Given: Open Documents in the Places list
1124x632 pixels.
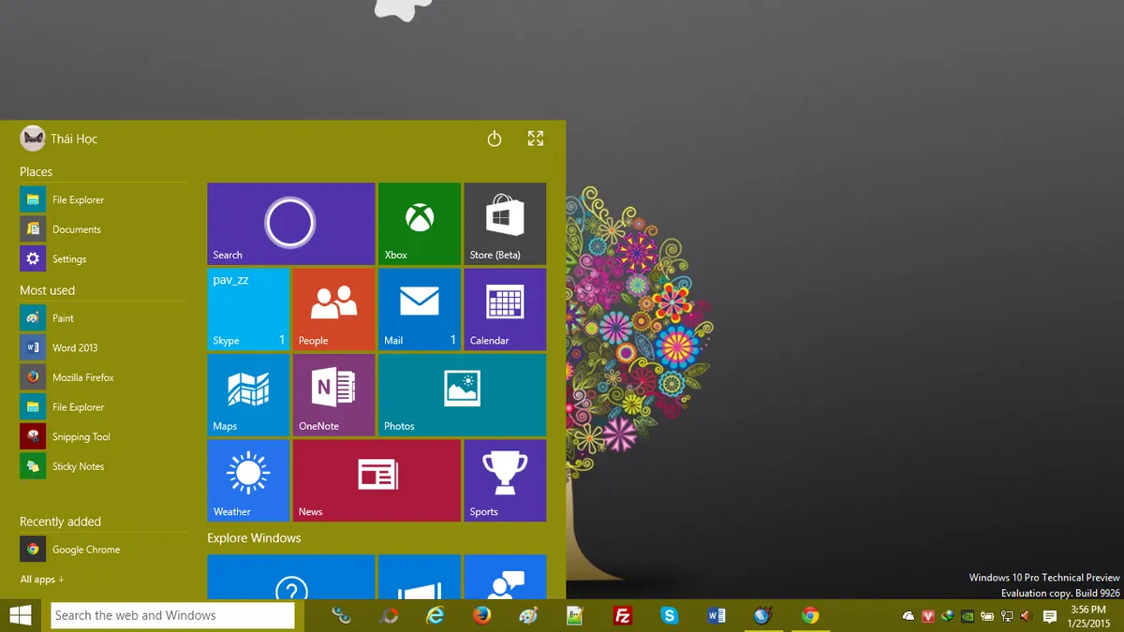Looking at the screenshot, I should pos(103,229).
